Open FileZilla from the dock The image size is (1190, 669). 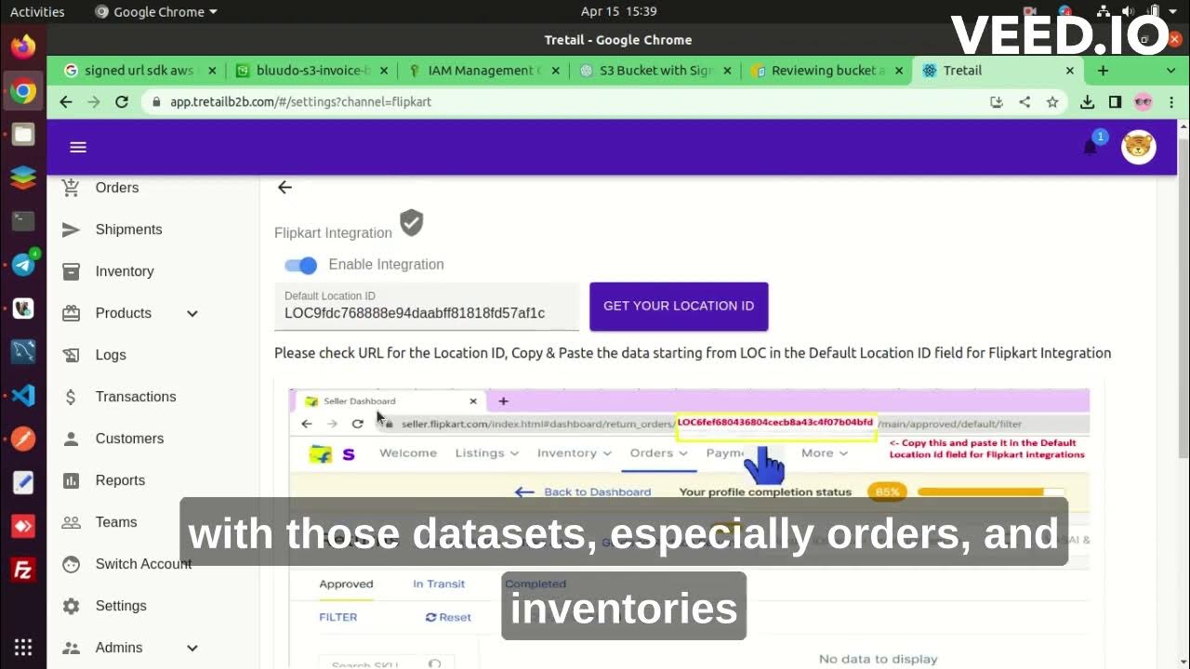tap(23, 569)
